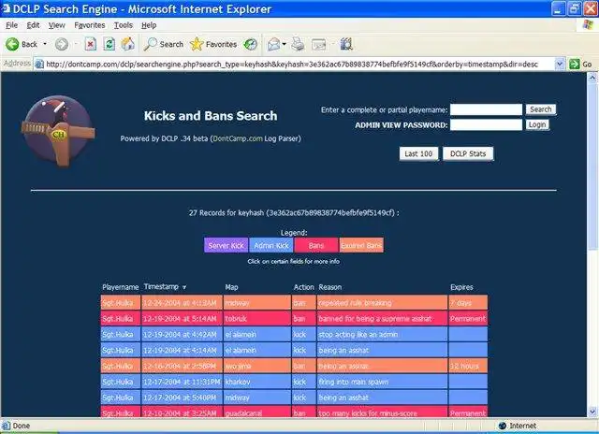
Task: Click the admin view password field
Action: [x=486, y=124]
